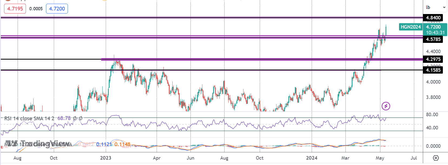The image size is (448, 165).
Task: Click the green 4.7200 last price label
Action: click(433, 27)
